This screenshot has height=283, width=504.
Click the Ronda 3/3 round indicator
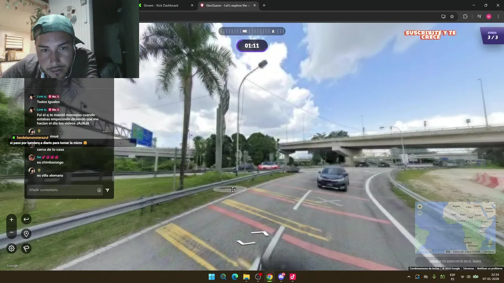(x=492, y=35)
